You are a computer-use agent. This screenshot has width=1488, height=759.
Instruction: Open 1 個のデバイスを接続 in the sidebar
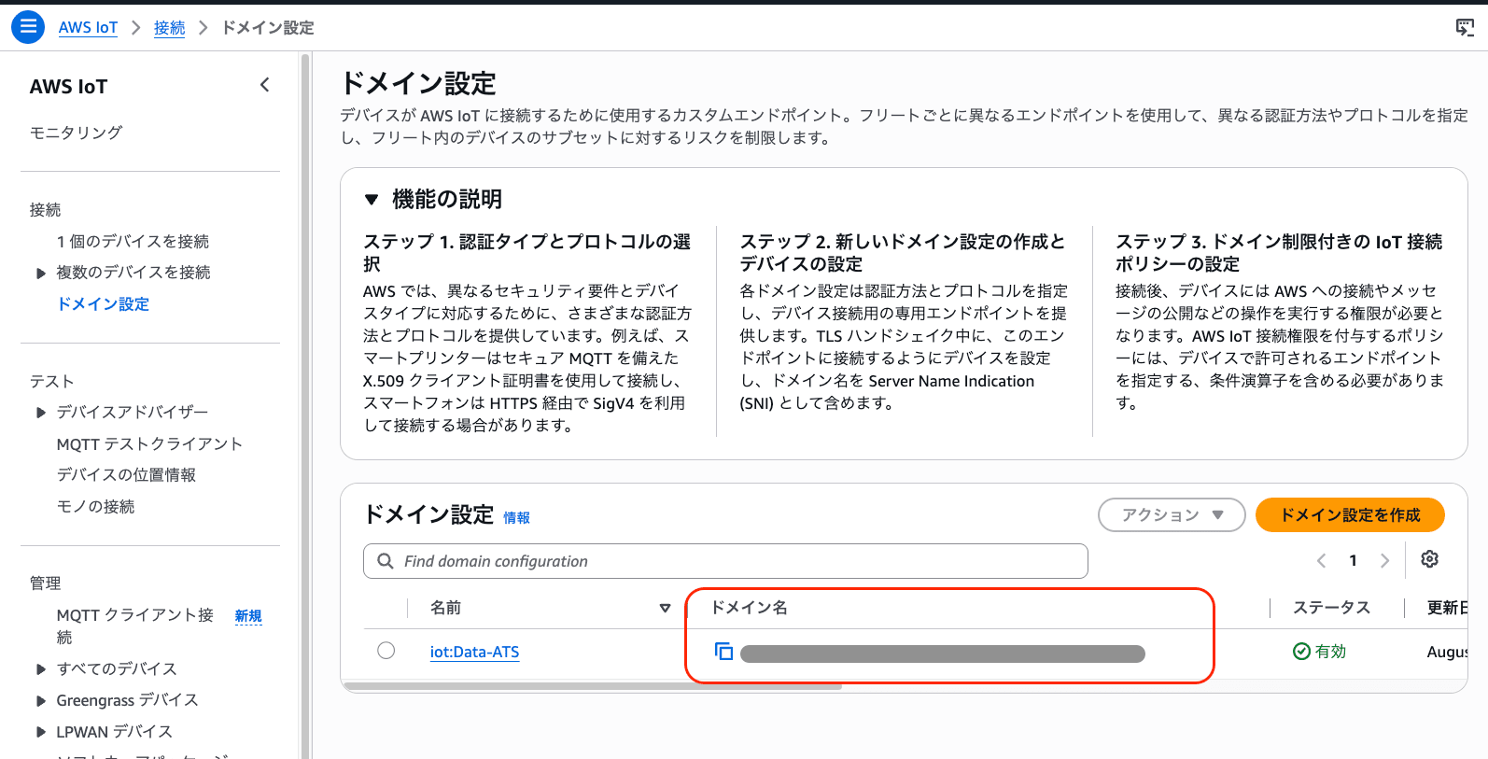[133, 241]
